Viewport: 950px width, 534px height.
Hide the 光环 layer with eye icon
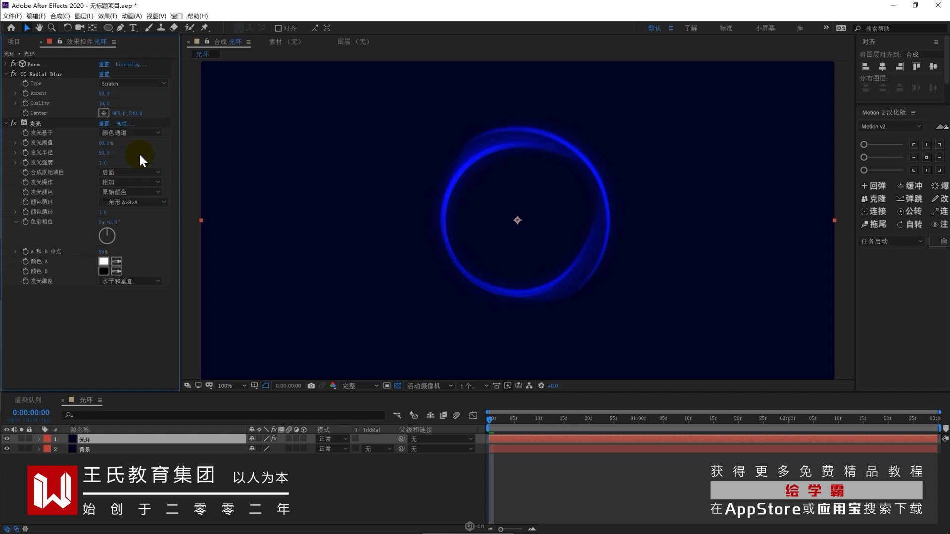[7, 439]
